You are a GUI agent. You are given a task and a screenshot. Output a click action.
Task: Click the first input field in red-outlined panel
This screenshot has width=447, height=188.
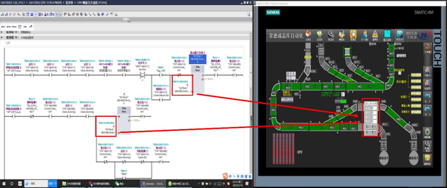point(374,108)
